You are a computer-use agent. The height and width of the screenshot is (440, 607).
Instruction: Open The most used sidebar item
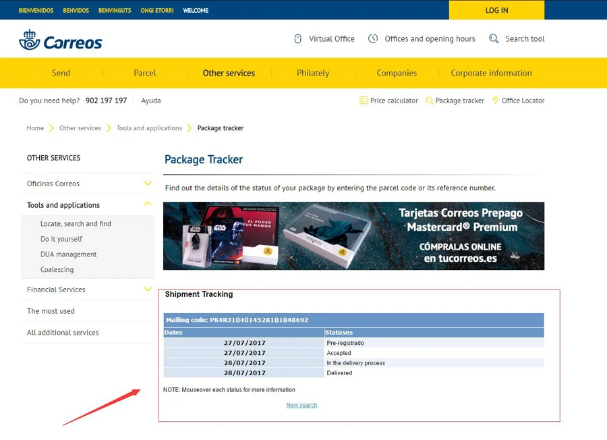tap(51, 311)
